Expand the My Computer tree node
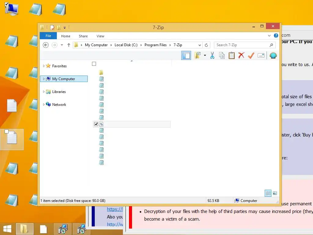The height and width of the screenshot is (235, 313). [x=44, y=79]
